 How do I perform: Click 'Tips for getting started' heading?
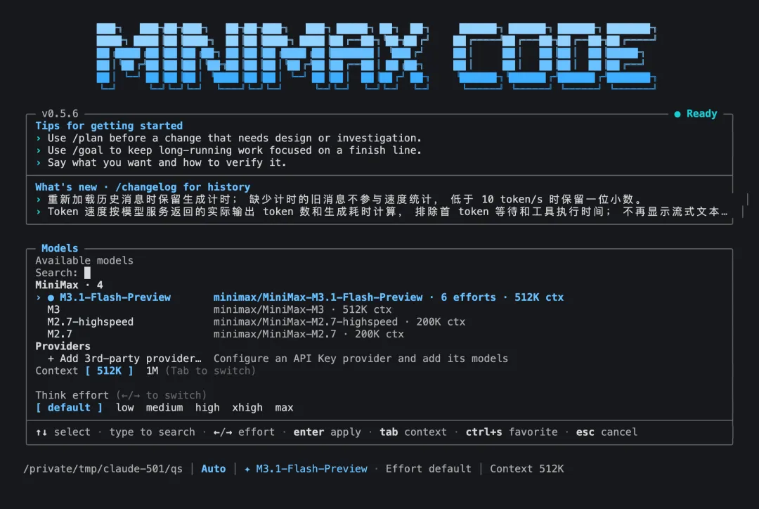pos(109,126)
